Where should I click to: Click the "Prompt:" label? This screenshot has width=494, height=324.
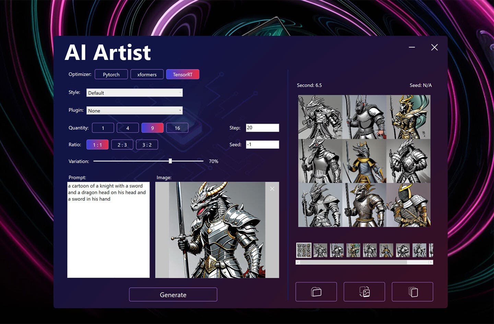(x=77, y=178)
